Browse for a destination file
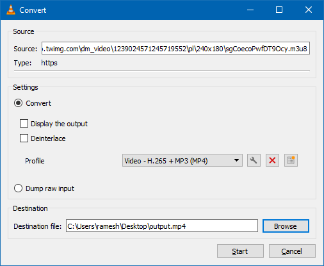The width and height of the screenshot is (324, 266). coord(286,226)
